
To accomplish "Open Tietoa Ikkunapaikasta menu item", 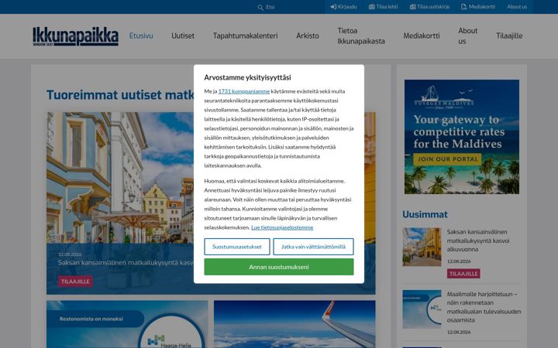I will click(361, 36).
